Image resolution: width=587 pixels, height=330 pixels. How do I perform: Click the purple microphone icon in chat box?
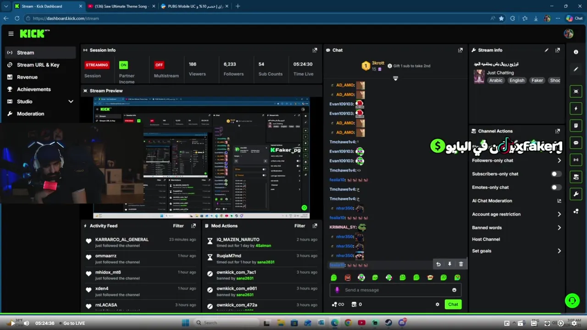point(337,290)
